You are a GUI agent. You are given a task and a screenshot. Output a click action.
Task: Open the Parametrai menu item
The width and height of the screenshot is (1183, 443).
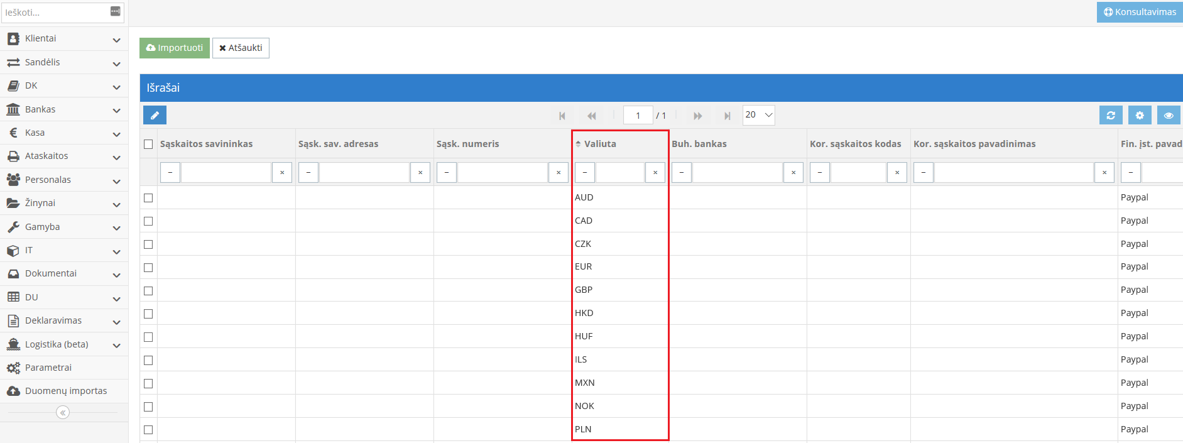(48, 368)
